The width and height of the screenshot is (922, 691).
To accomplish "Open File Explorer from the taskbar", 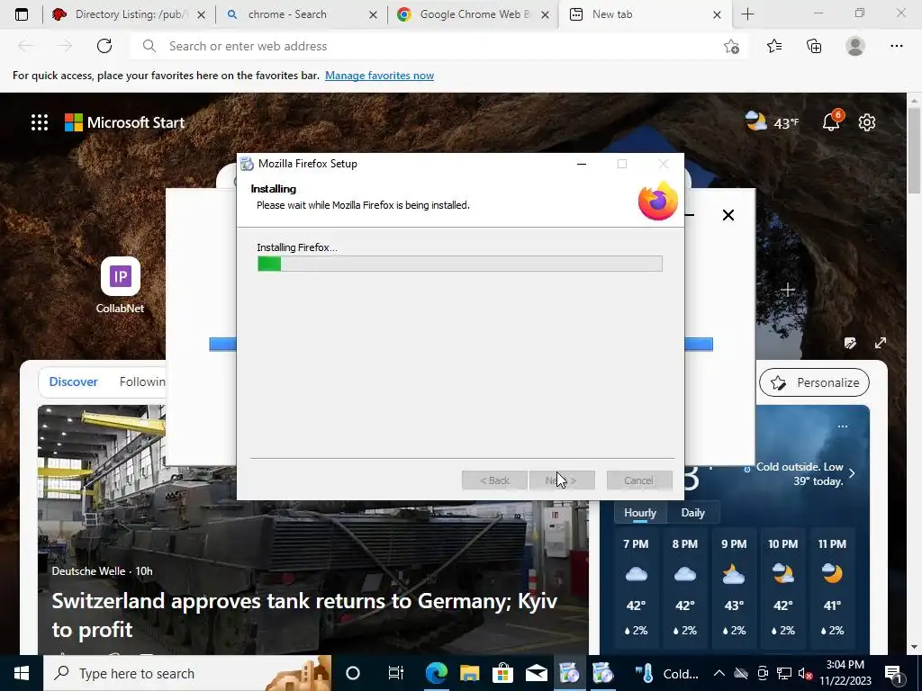I will point(469,673).
